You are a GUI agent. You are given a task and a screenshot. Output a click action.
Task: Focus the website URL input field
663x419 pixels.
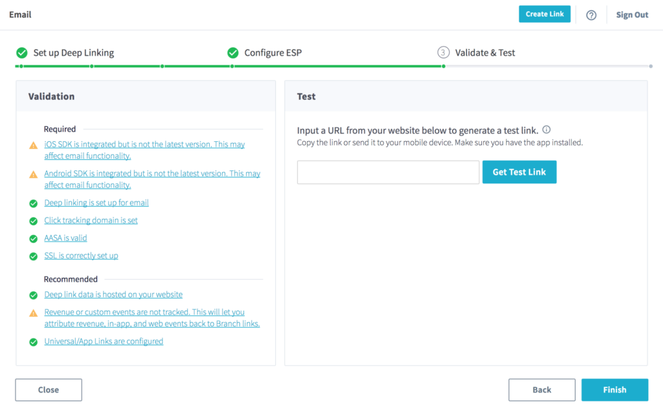point(388,172)
